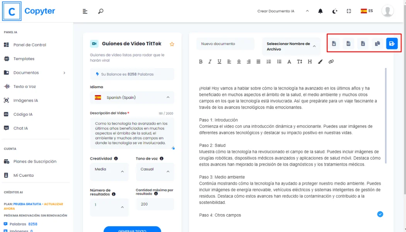
Task: Toggle bold formatting in the editor
Action: pyautogui.click(x=201, y=61)
